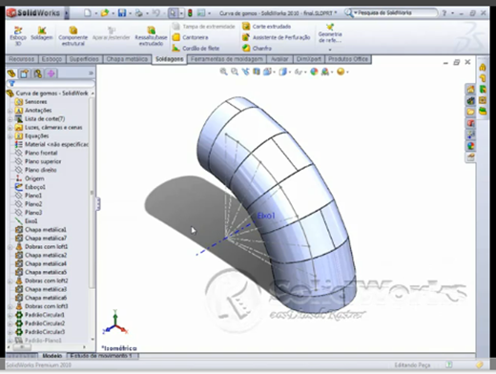Open the Esboço tab
The image size is (496, 374).
click(52, 59)
